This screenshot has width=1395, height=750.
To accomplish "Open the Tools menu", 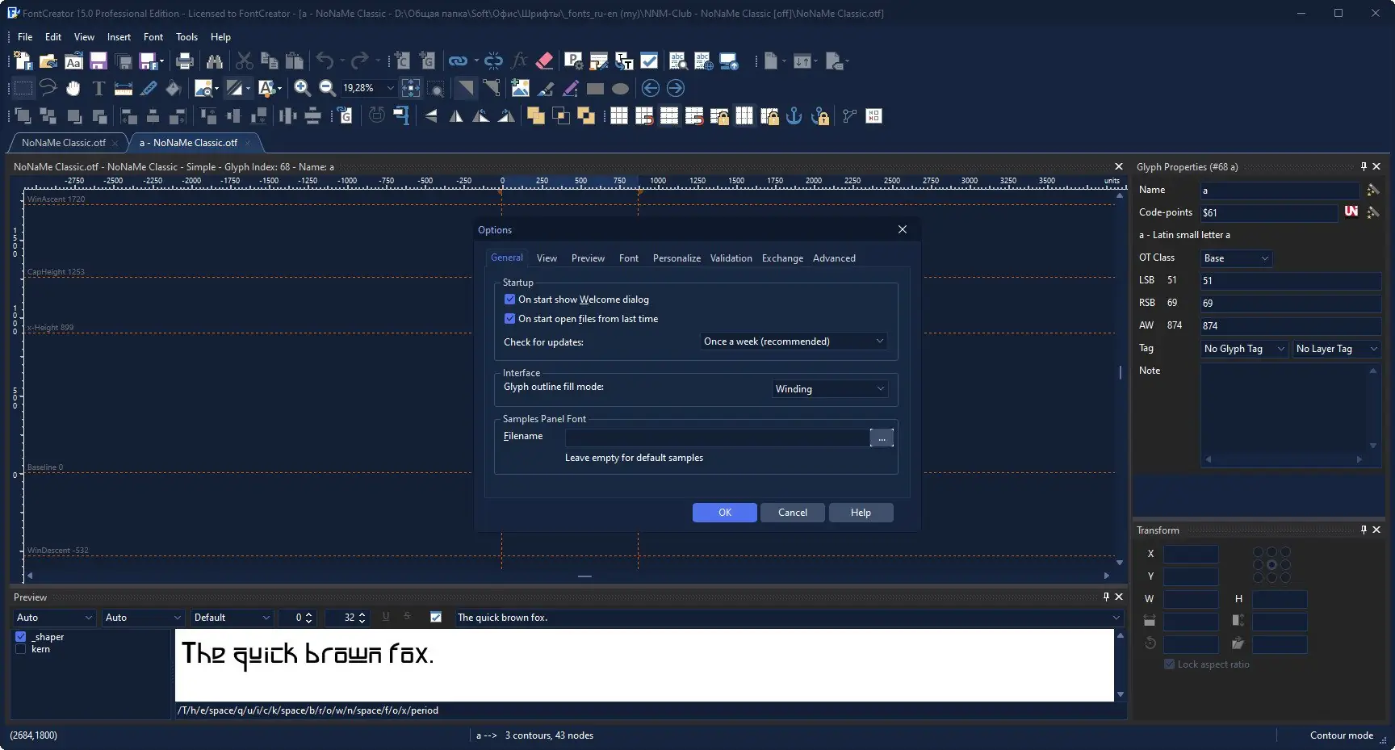I will (186, 37).
